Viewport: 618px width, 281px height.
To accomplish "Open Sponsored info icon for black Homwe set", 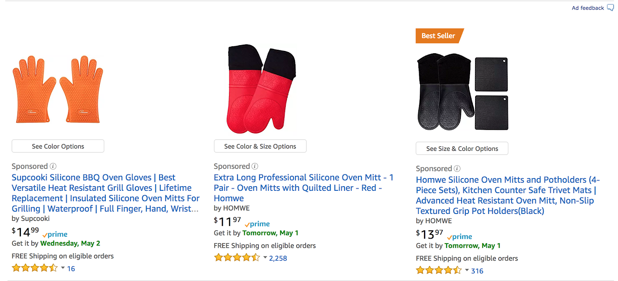I will 457,168.
